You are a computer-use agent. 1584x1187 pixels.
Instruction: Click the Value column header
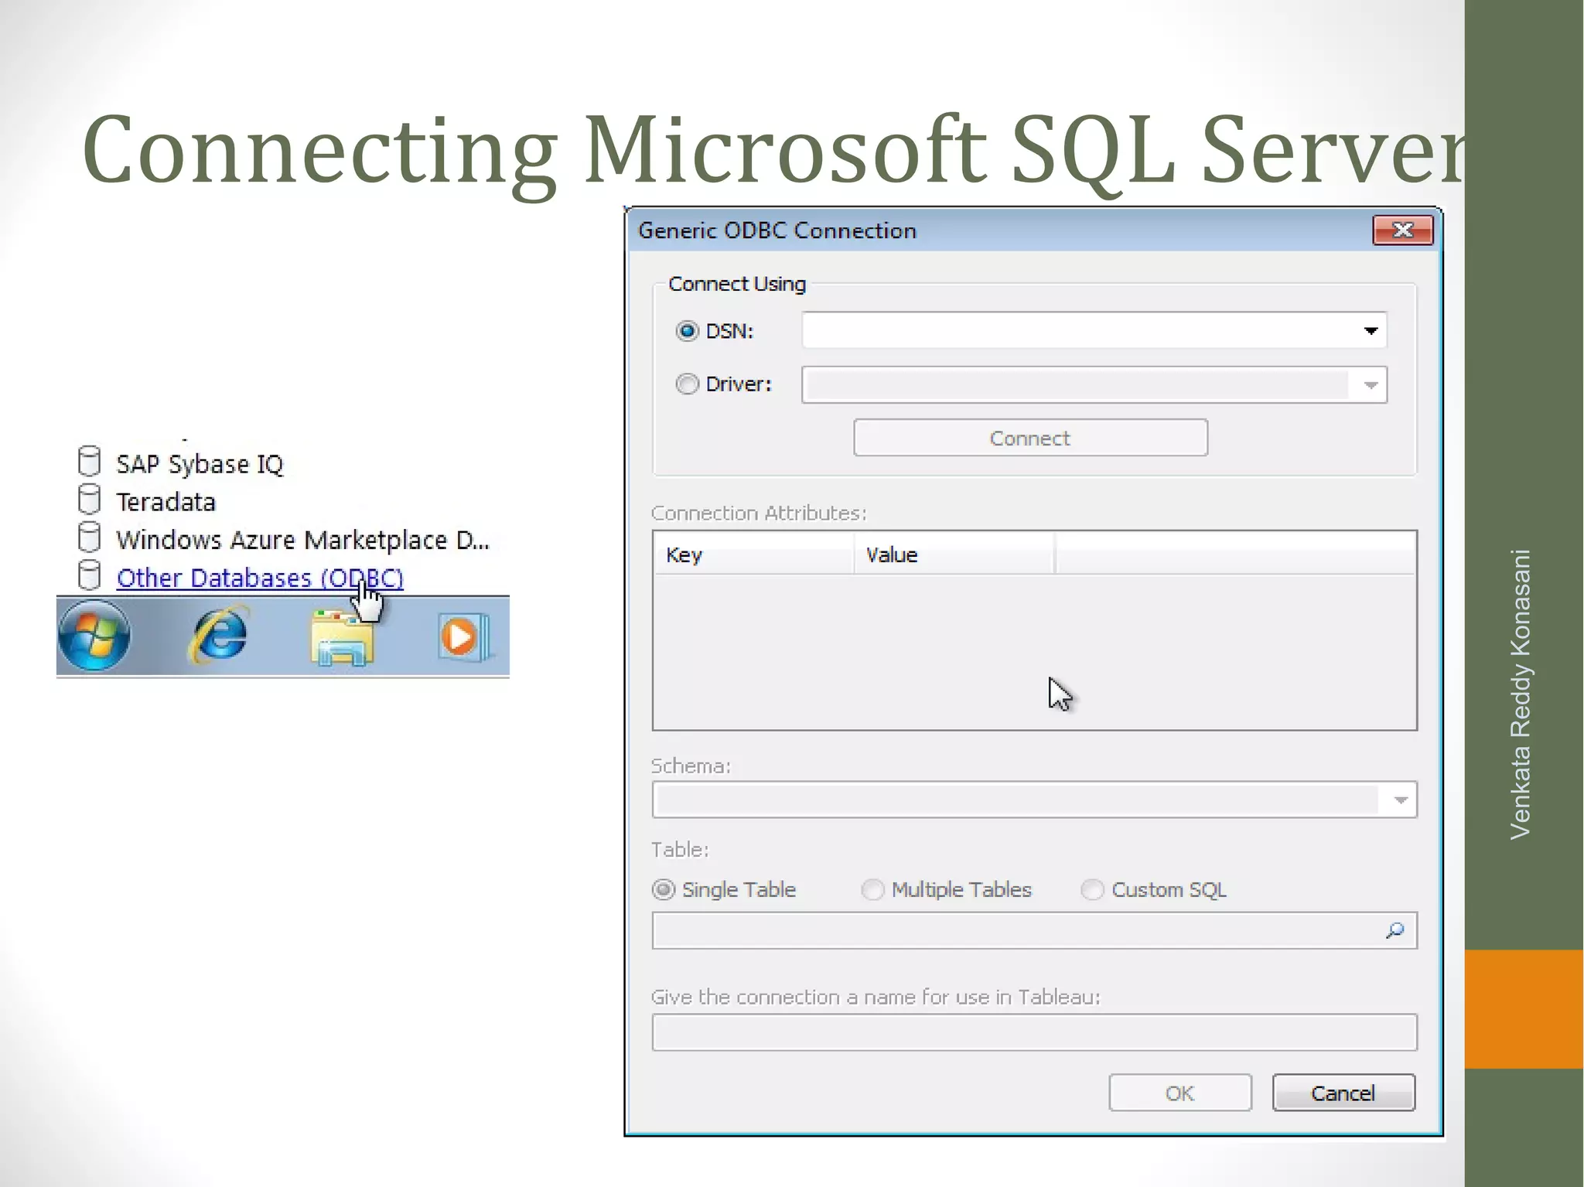point(954,554)
